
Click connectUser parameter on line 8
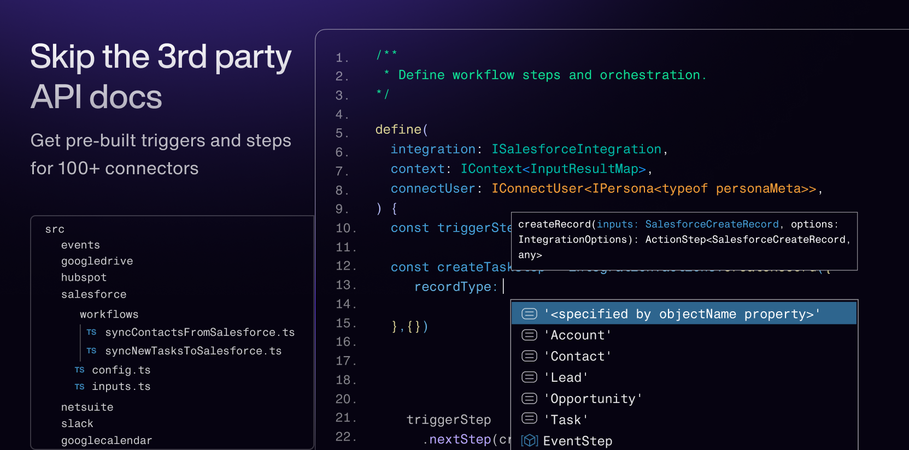point(433,189)
